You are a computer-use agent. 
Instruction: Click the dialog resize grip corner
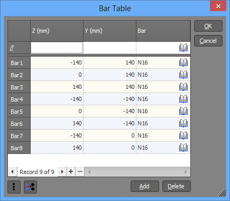(223, 193)
